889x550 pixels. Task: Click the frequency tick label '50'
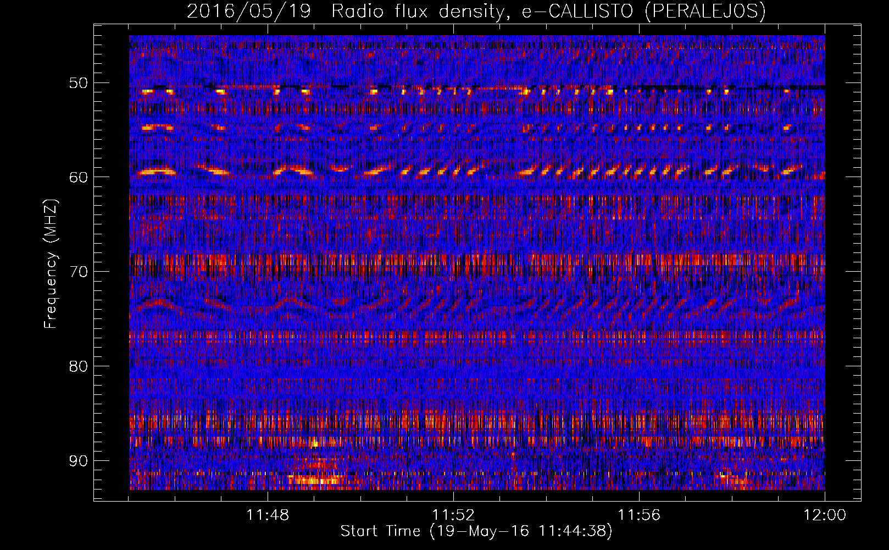pos(79,83)
